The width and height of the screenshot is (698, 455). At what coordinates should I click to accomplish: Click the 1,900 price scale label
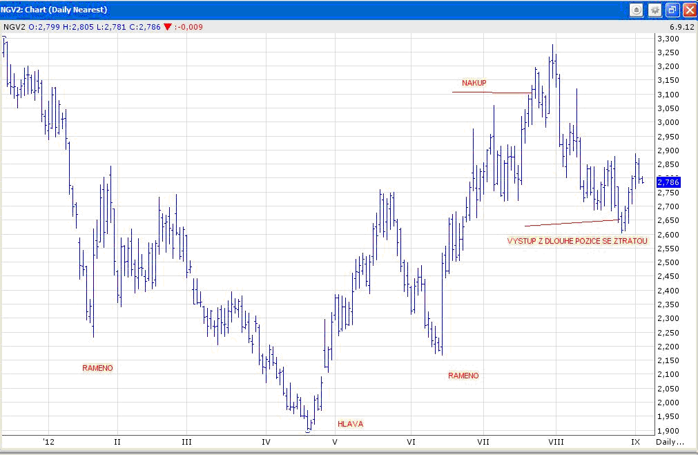click(x=668, y=431)
